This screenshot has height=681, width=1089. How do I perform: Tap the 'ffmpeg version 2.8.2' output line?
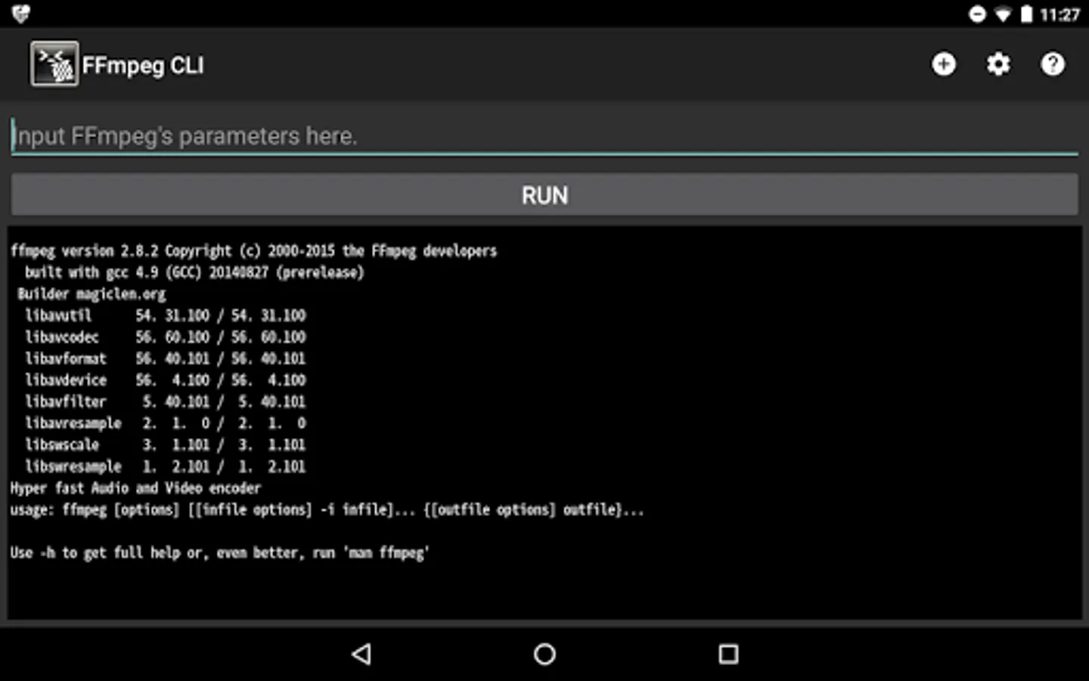point(254,250)
